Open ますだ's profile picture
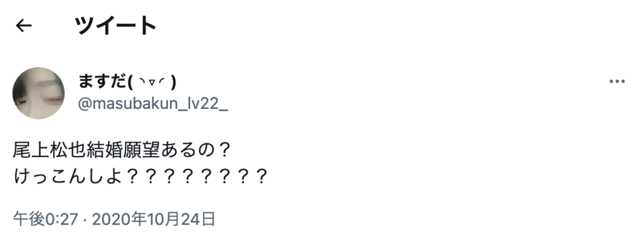The height and width of the screenshot is (246, 642). pyautogui.click(x=38, y=93)
